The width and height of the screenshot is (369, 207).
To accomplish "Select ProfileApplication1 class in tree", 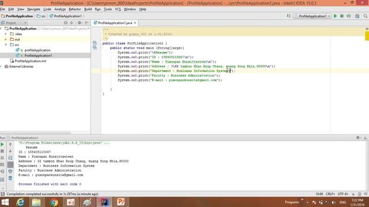I will point(39,56).
